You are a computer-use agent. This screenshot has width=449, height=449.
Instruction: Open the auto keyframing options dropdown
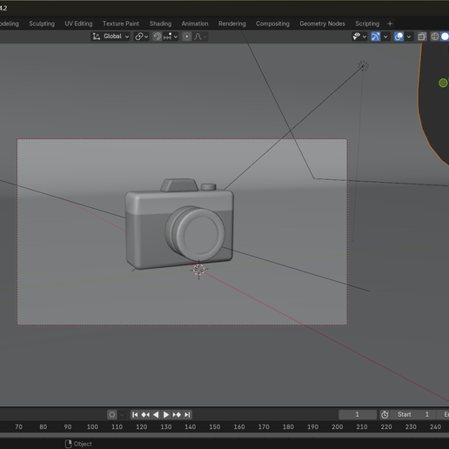coord(122,415)
